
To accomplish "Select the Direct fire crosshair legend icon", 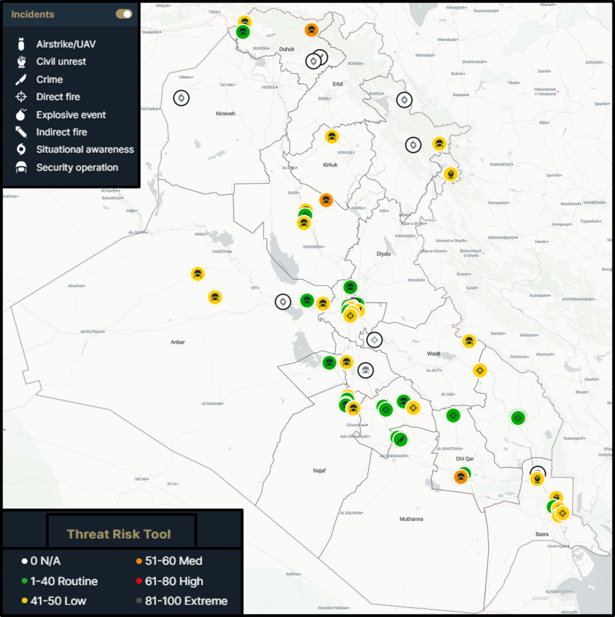I will coord(22,96).
